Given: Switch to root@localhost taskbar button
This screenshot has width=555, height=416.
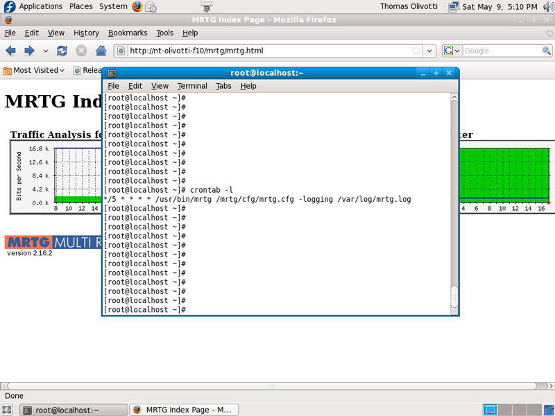Looking at the screenshot, I should 74,410.
